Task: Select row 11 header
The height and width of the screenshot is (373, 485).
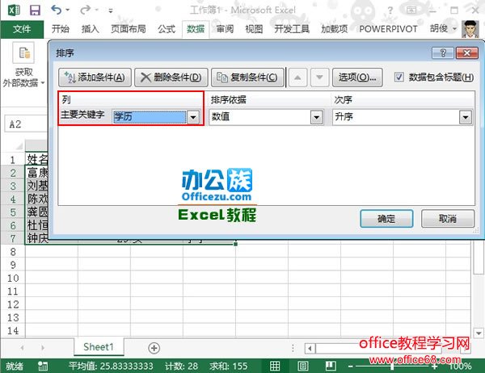Action: (13, 291)
